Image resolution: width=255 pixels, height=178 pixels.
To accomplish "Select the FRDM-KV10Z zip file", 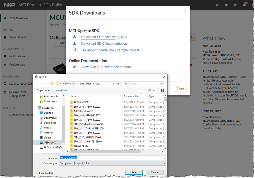I will coord(81,102).
